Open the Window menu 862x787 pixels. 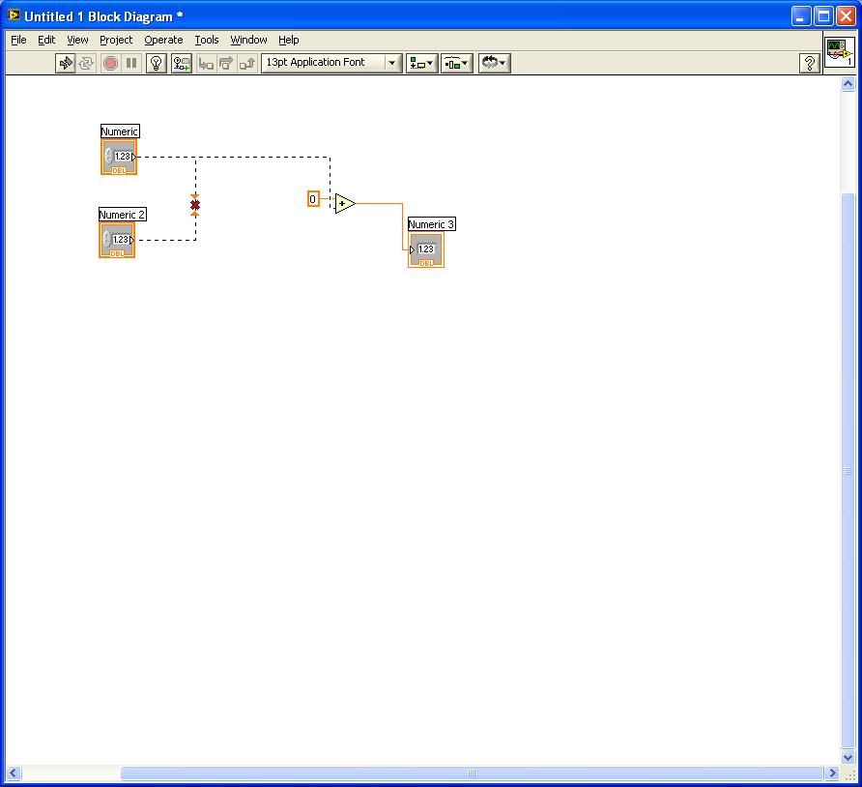tap(248, 40)
